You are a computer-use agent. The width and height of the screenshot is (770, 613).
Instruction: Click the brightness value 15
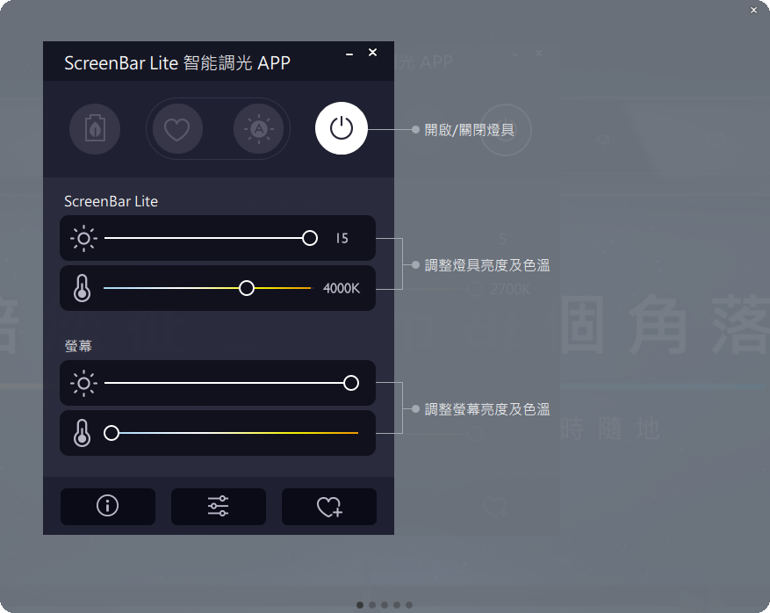342,239
